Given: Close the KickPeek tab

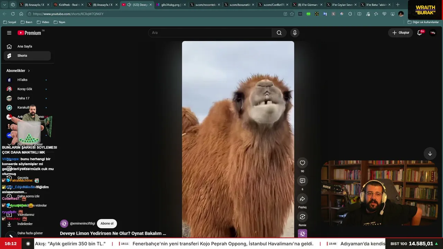Looking at the screenshot, I should pos(82,5).
